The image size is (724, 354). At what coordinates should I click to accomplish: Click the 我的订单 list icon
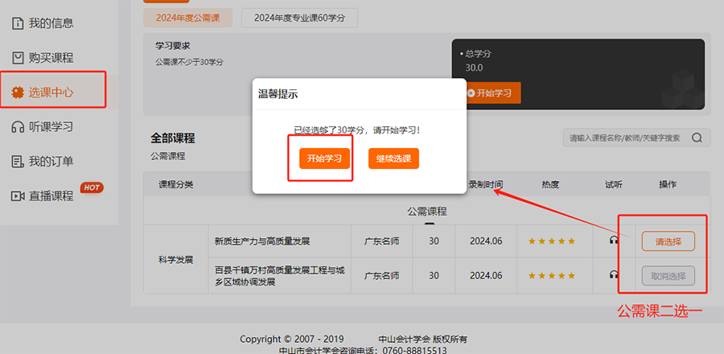[x=17, y=162]
